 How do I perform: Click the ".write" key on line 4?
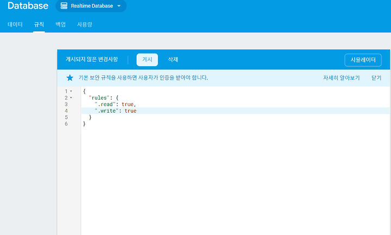tap(106, 110)
